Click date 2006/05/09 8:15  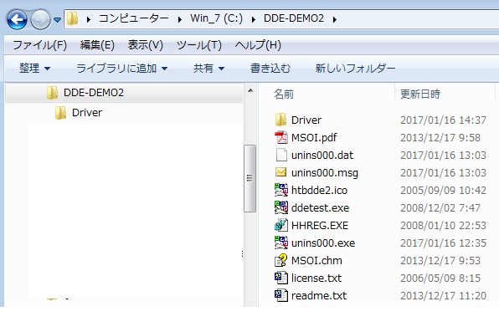point(440,278)
